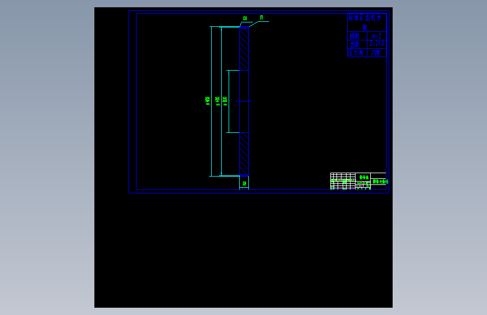Select the 齿数 label cell
This screenshot has height=315, width=487.
coord(357,44)
